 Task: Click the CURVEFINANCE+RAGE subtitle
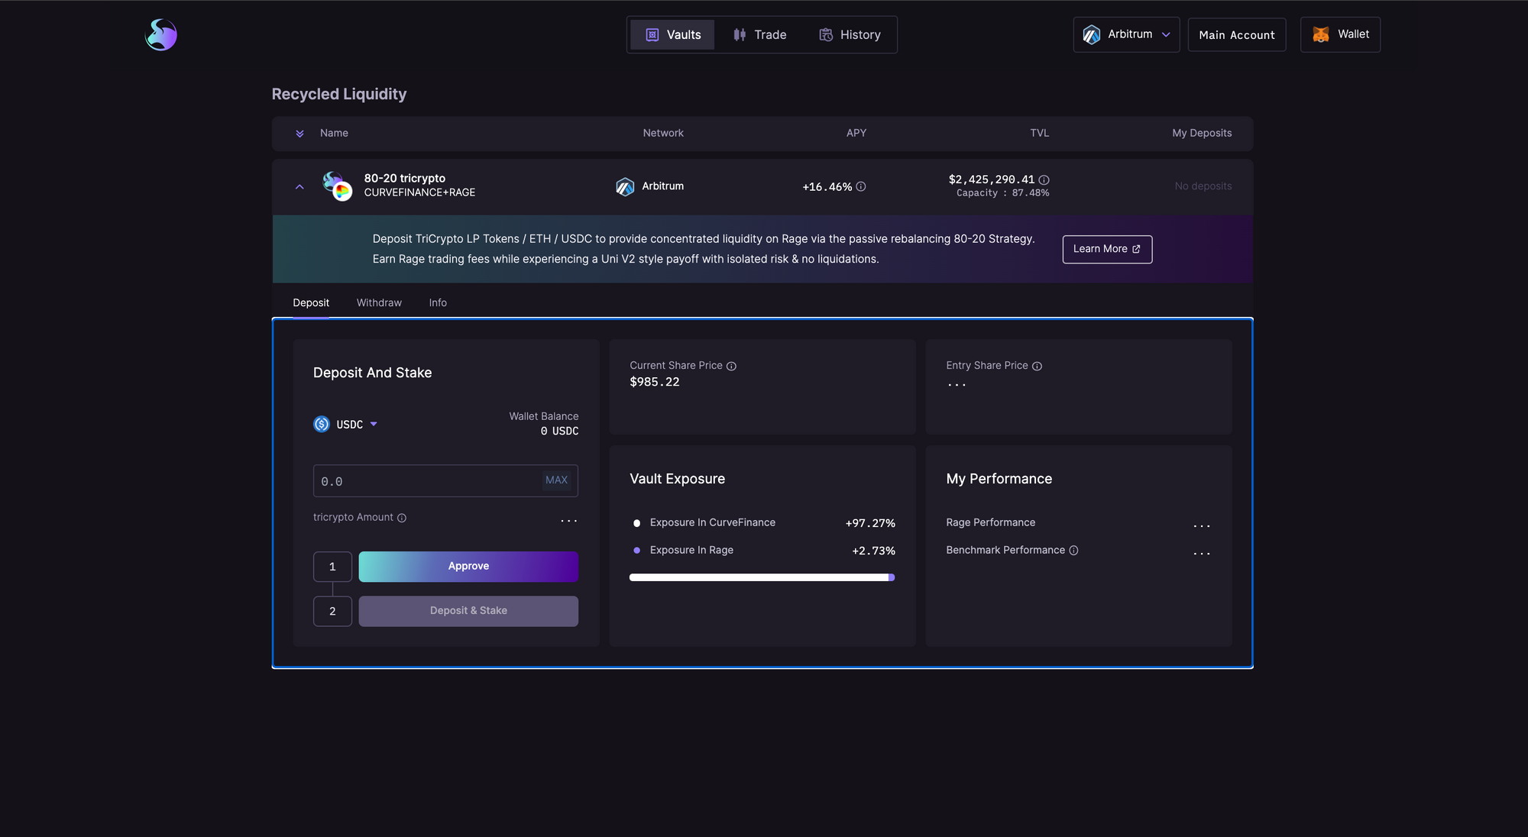419,192
